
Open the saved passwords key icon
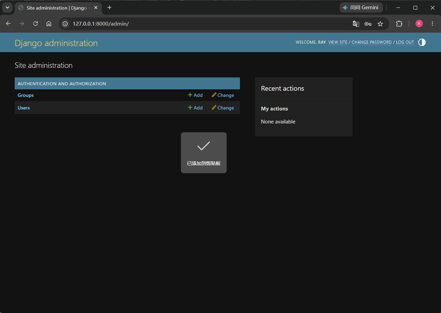pyautogui.click(x=368, y=24)
